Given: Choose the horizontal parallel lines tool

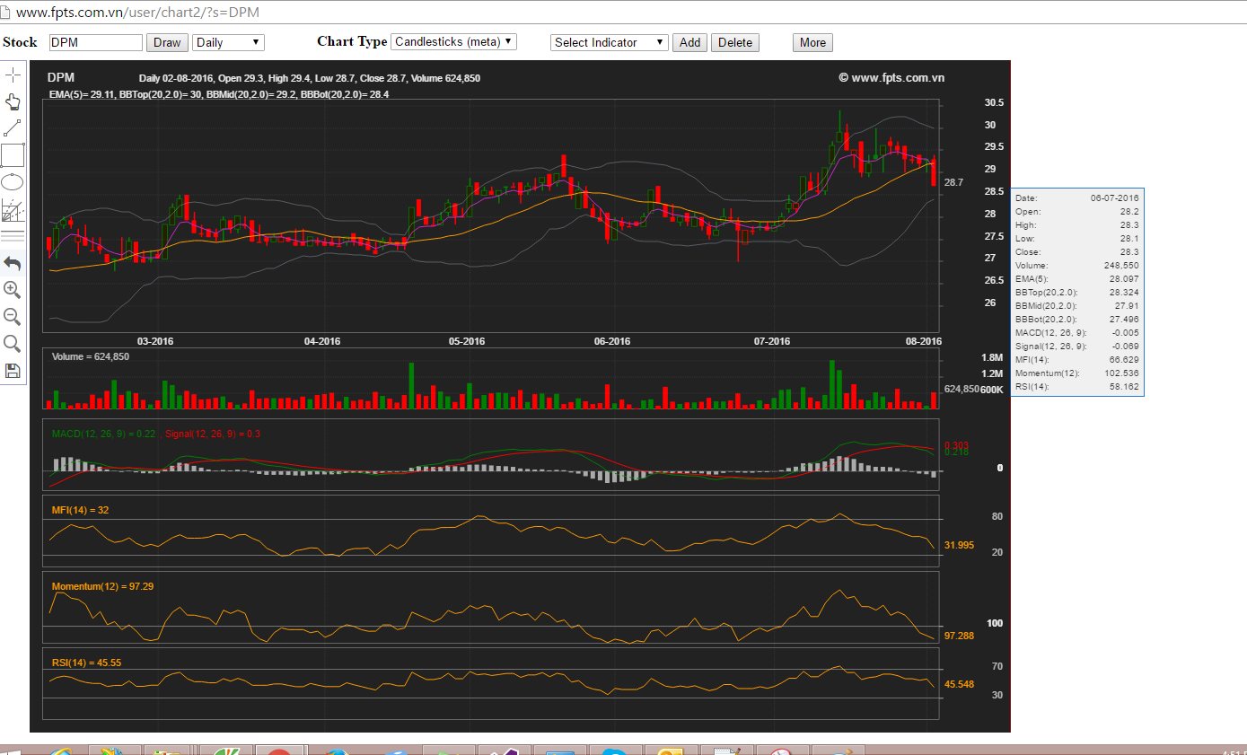Looking at the screenshot, I should pos(13,237).
